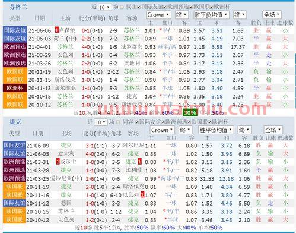Click 国际友谊 type label in 21-06-09 row

click(14, 145)
